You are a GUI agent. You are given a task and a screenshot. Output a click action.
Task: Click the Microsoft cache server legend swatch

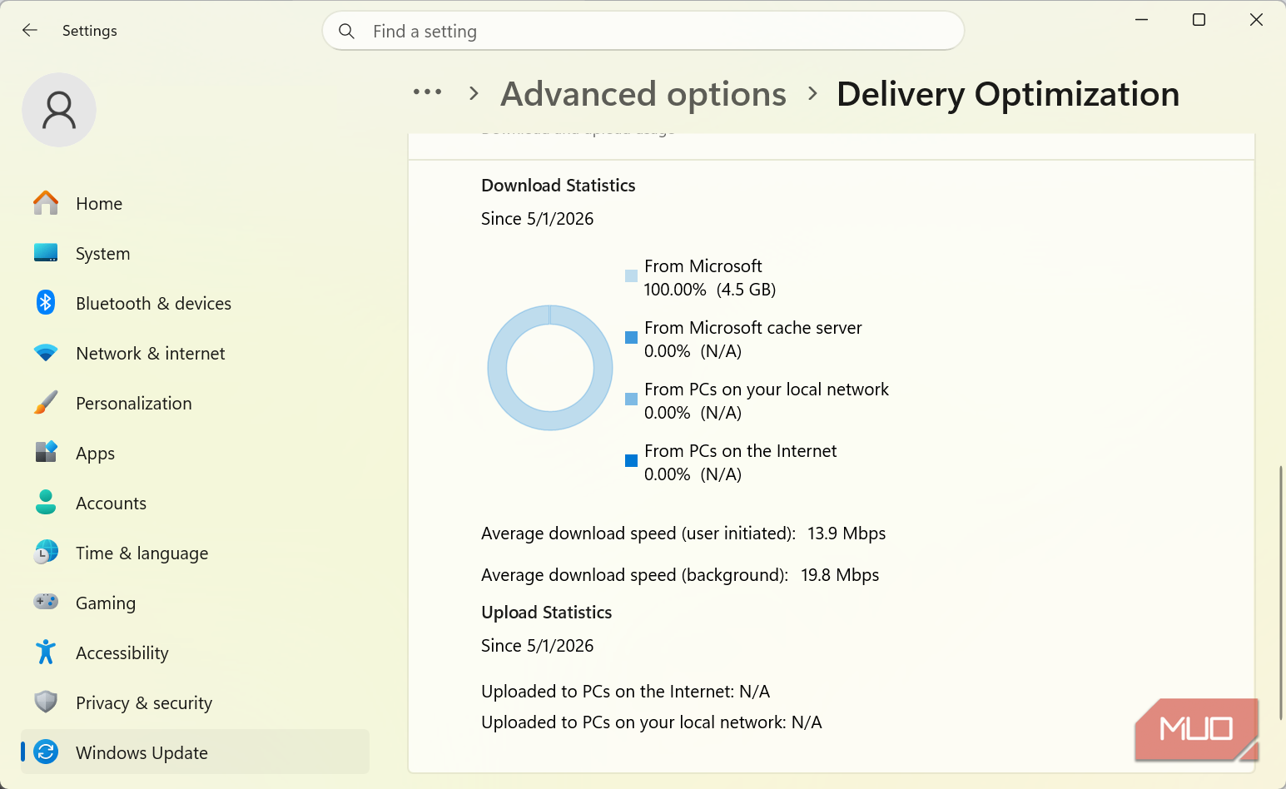click(631, 337)
